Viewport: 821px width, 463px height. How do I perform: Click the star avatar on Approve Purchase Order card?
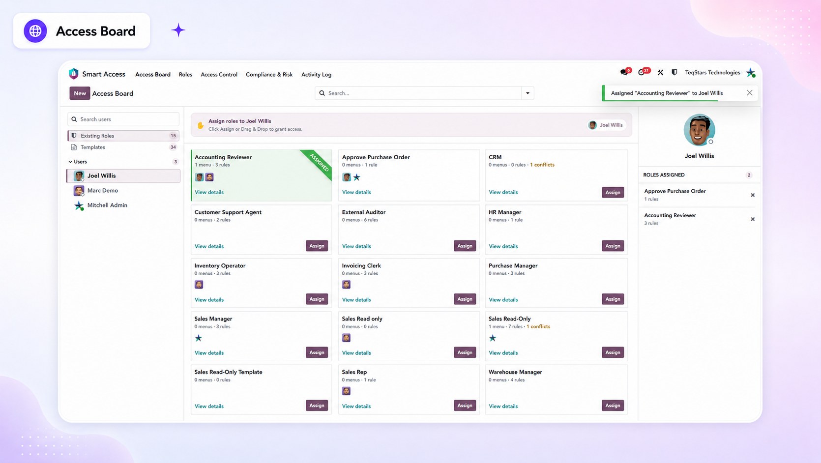[357, 177]
